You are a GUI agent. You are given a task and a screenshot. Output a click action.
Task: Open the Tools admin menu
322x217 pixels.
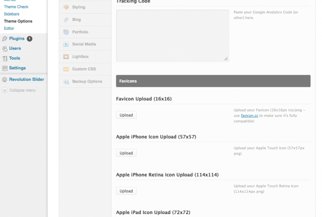tap(15, 58)
